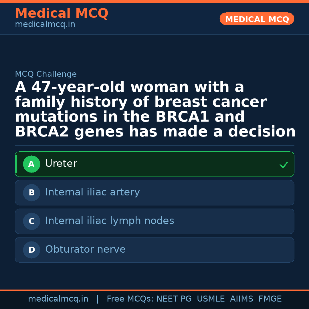This screenshot has width=309, height=309.
Task: Click the Medical MCQ logo heading
Action: tap(62, 13)
